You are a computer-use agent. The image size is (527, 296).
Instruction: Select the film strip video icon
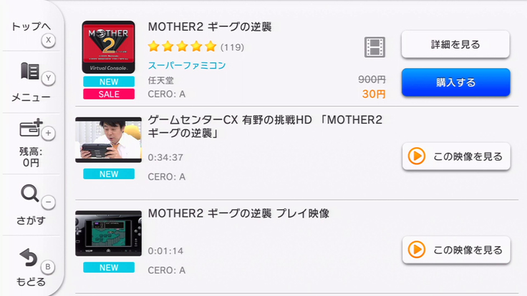pyautogui.click(x=374, y=47)
